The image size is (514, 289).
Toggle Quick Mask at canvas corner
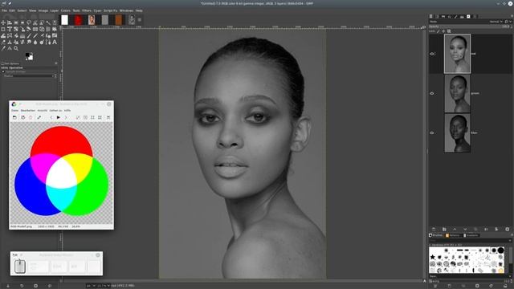click(x=61, y=281)
